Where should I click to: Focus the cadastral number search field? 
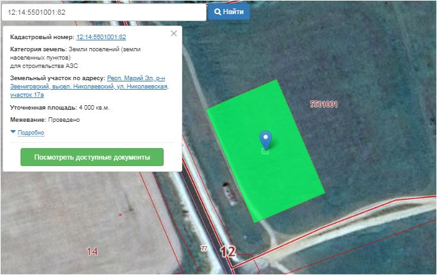coord(104,12)
